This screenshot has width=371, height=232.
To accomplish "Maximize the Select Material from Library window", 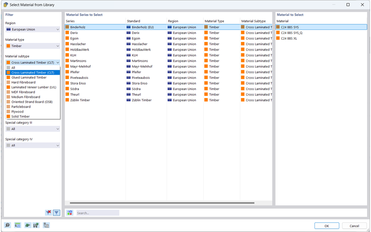I will 348,5.
